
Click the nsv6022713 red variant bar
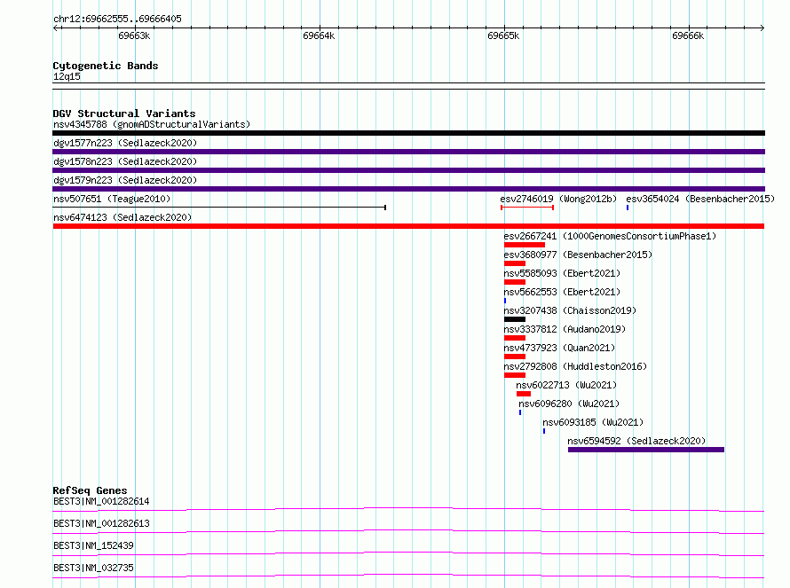[524, 394]
